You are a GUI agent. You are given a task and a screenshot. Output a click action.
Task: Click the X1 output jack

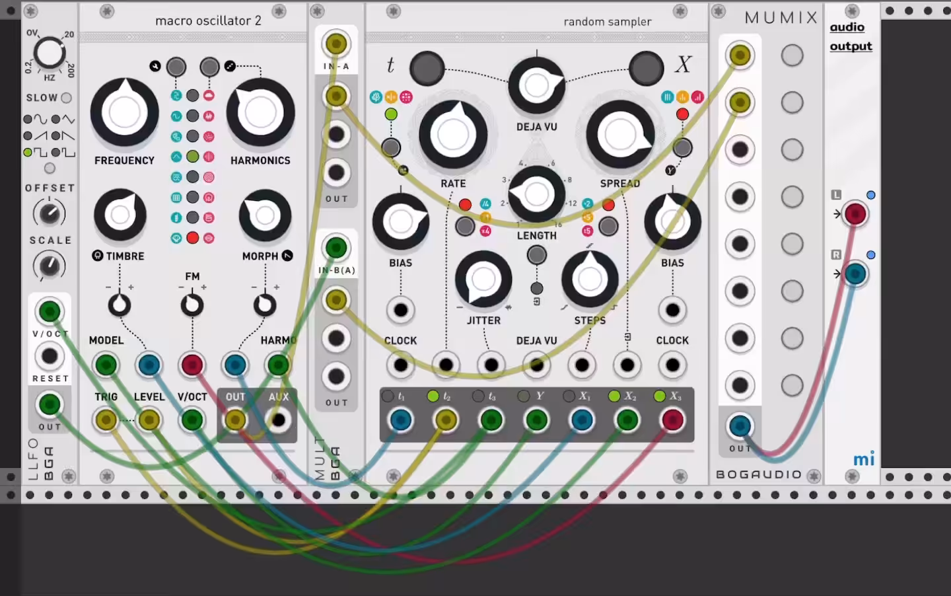(x=582, y=420)
